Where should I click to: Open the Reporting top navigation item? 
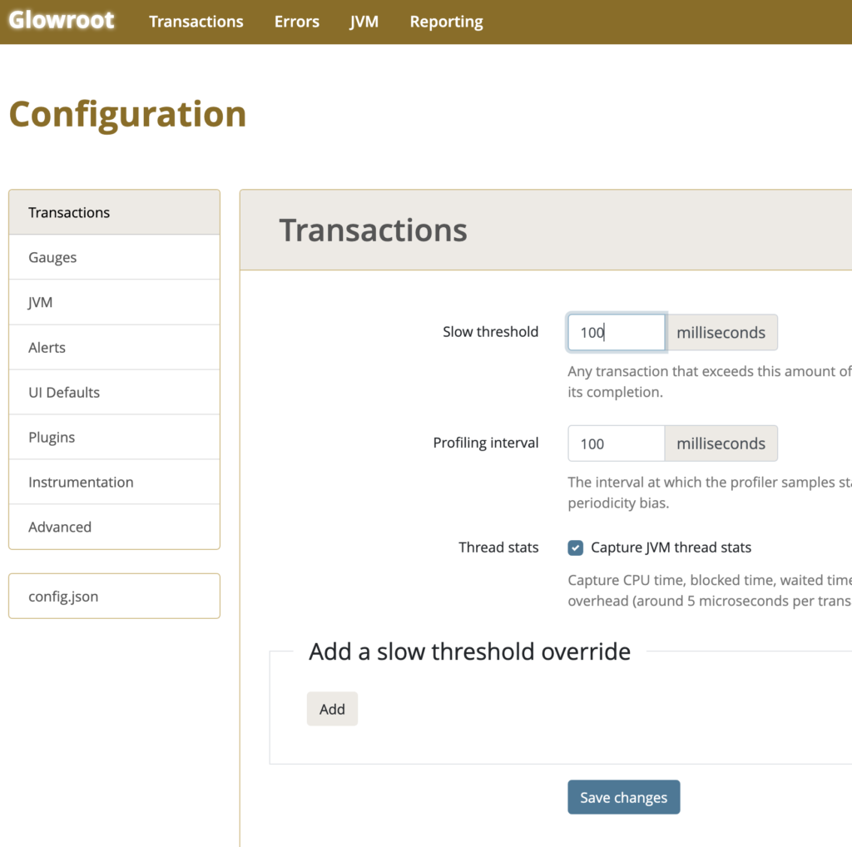coord(446,22)
